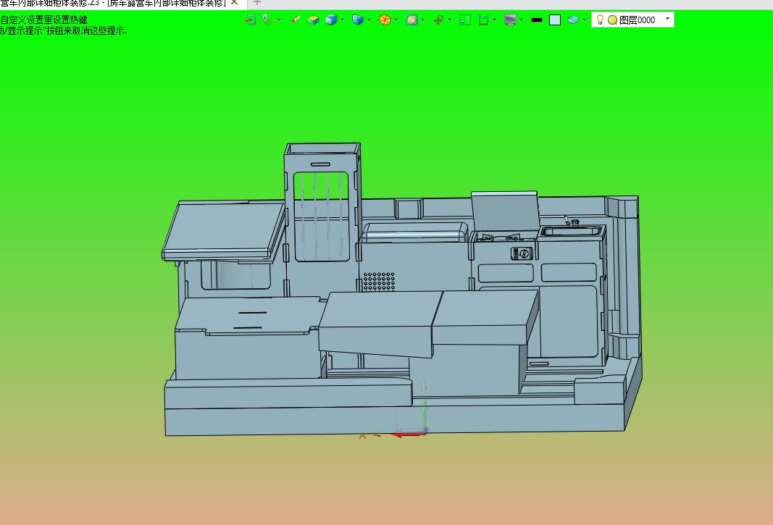Click the dimension measure tool icon

[x=483, y=20]
